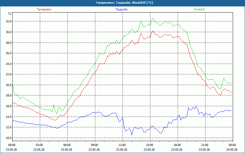245x153 pixels.
Task: Click the chart title Temperatur, Taupunkt, Windchill
Action: point(124,3)
